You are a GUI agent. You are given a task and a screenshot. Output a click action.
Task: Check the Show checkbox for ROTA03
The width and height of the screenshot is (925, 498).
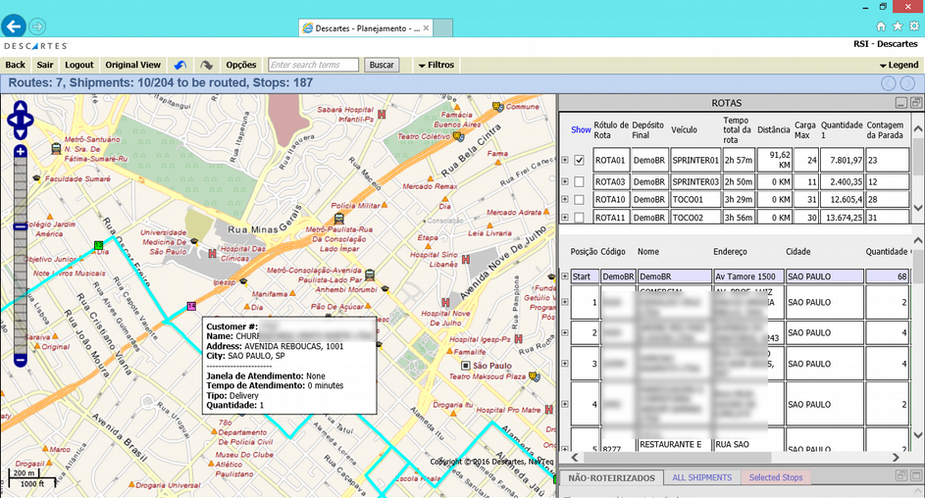click(580, 182)
